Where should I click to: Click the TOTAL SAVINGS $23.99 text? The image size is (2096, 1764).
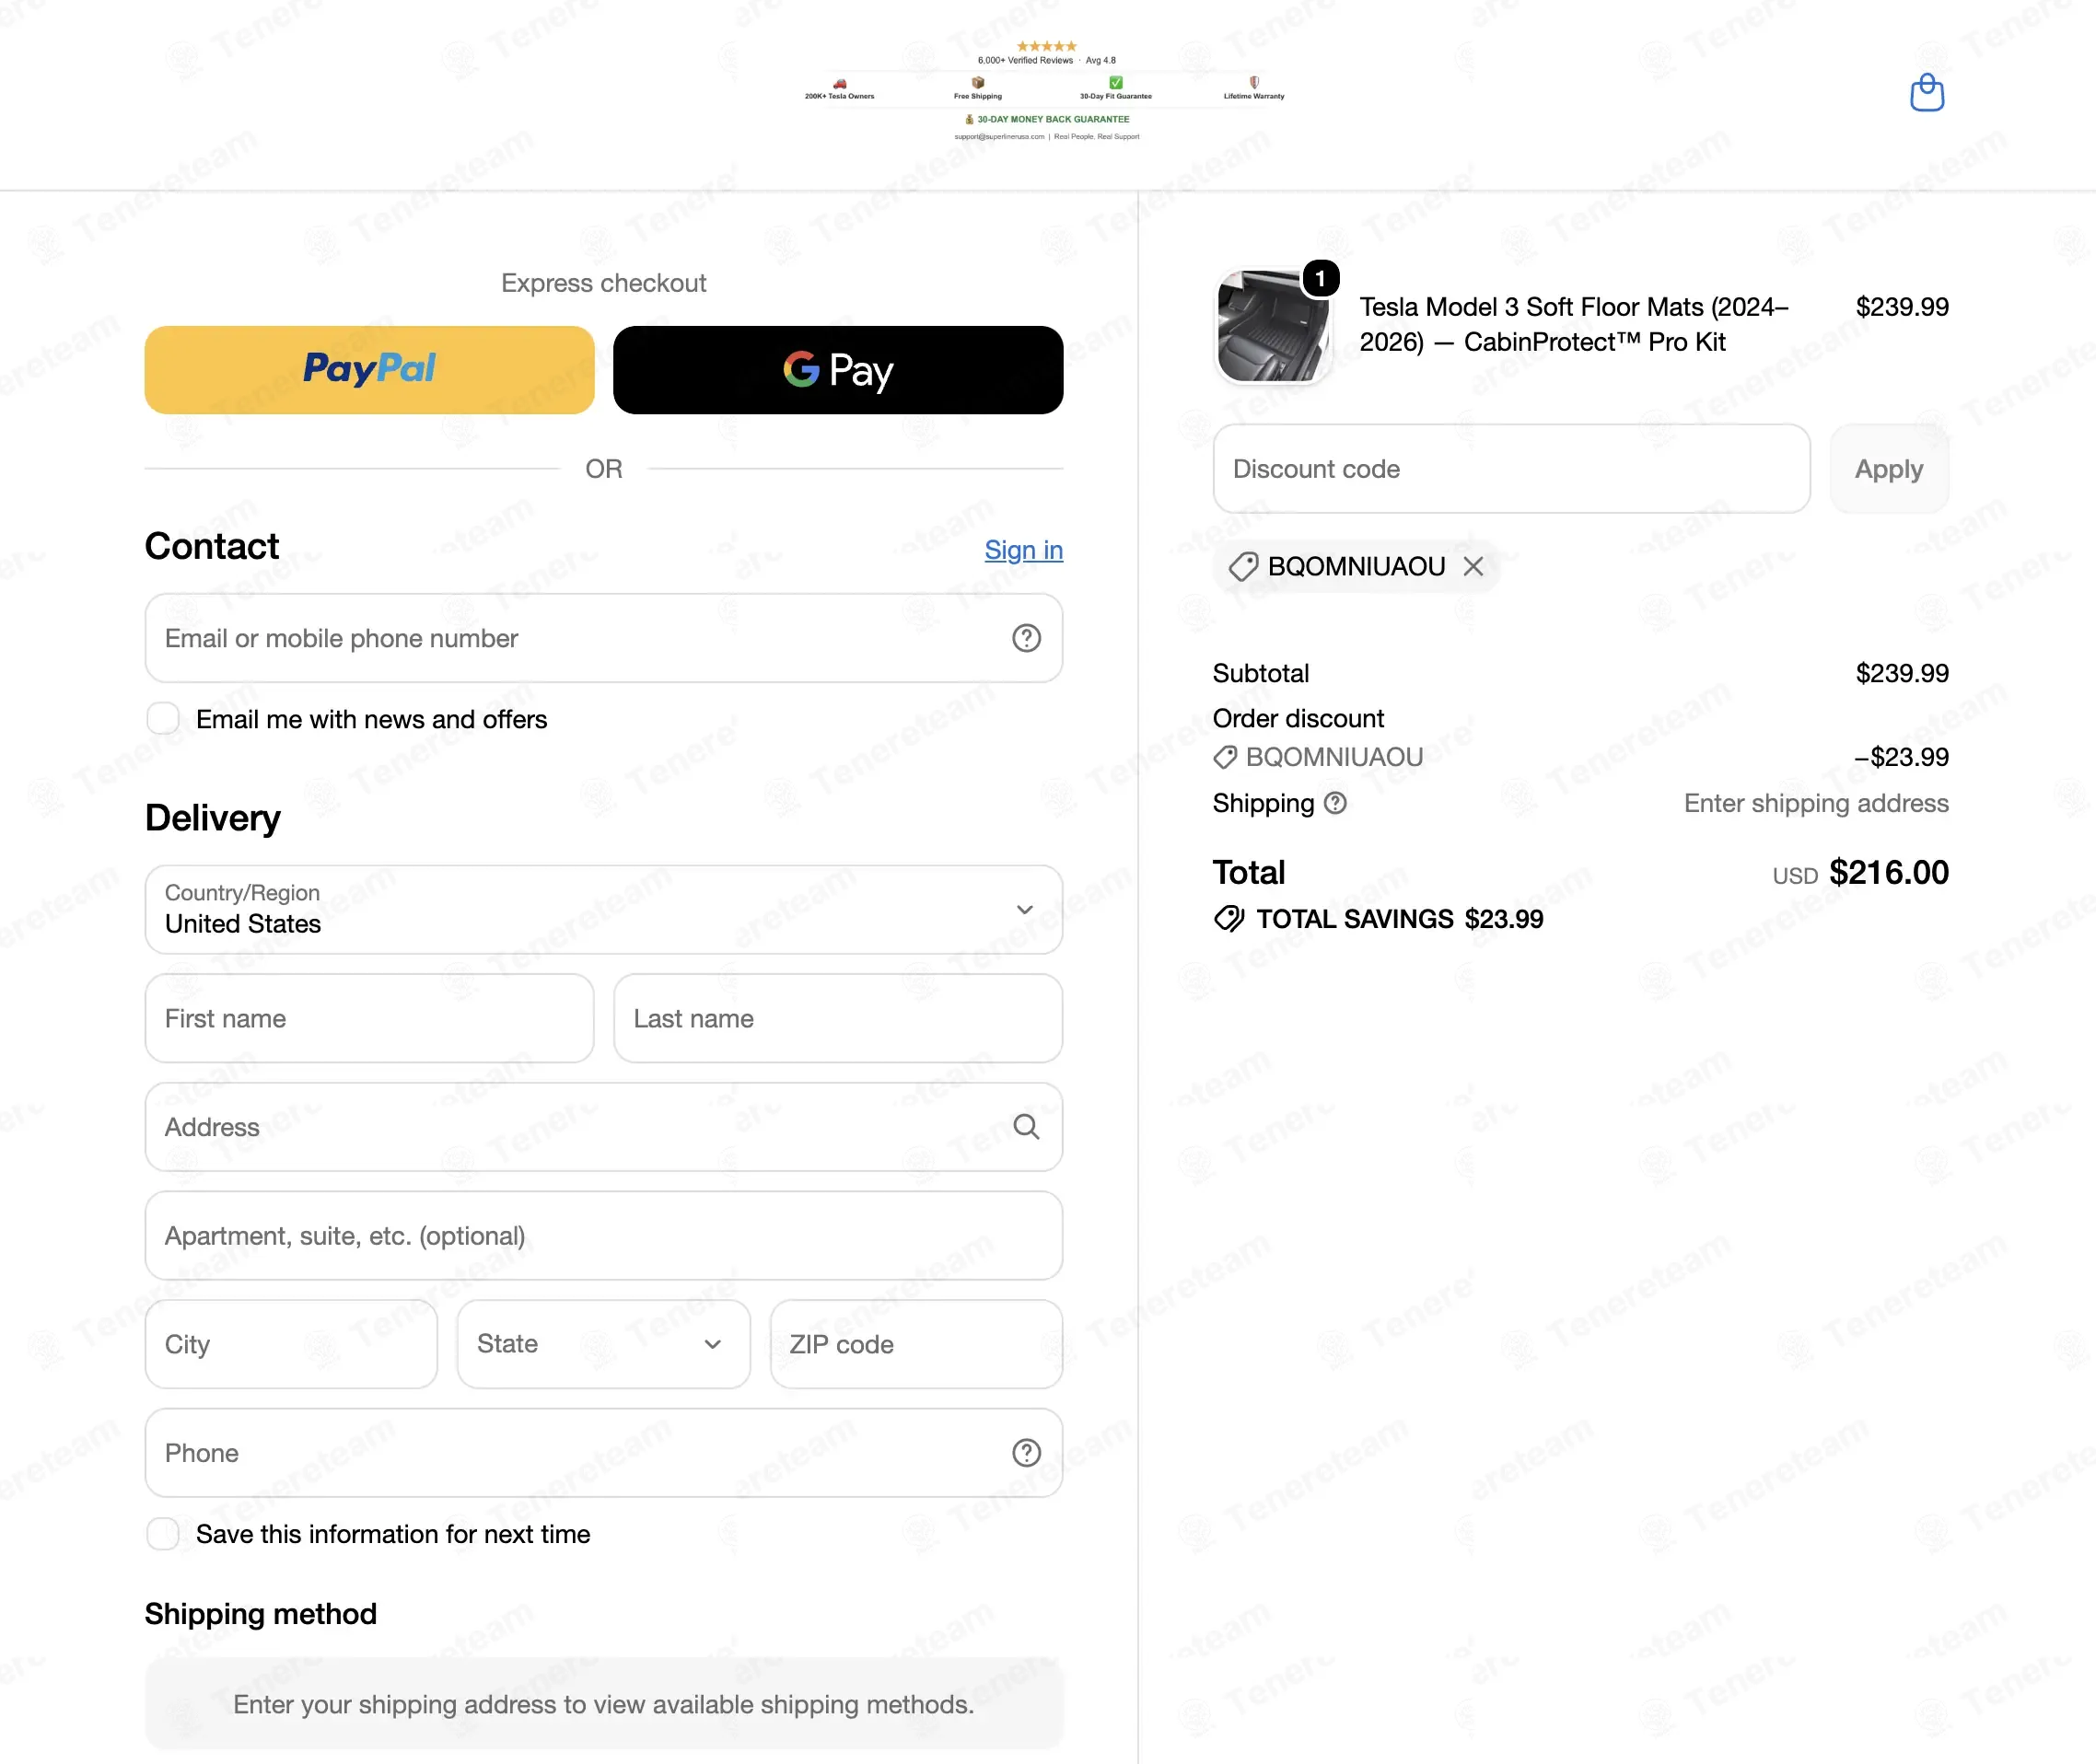point(1399,919)
